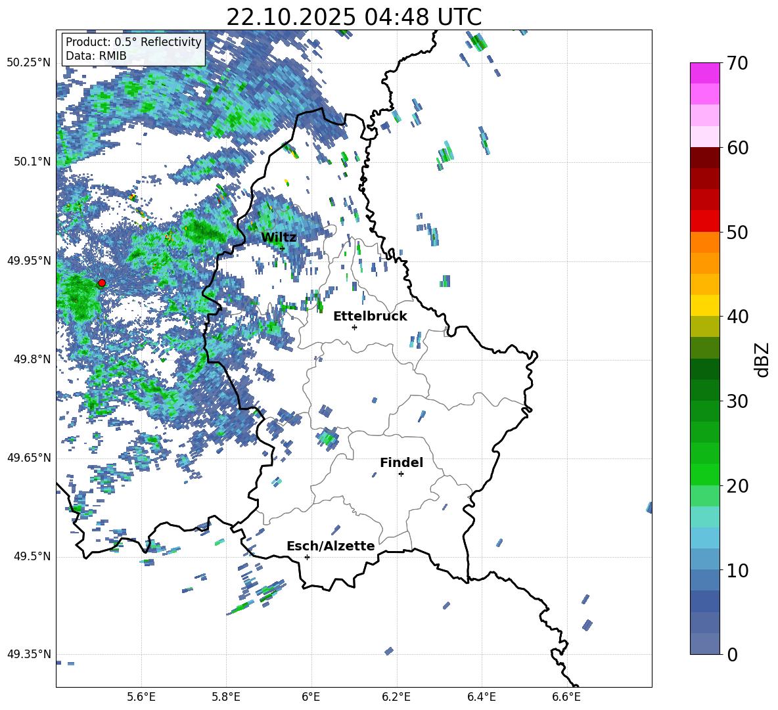Click the Findel city label

click(x=401, y=462)
